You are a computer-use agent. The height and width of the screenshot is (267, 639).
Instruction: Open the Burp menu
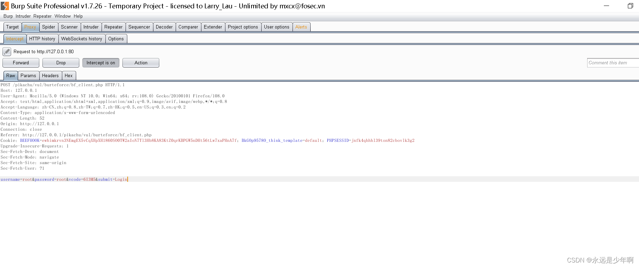(x=8, y=16)
